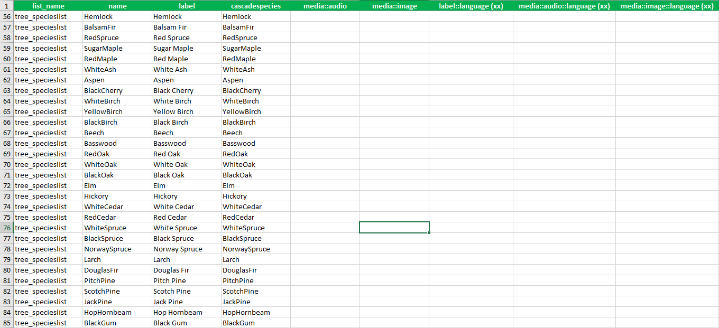
Task: Click the BlackCherry name cell
Action: (x=117, y=90)
